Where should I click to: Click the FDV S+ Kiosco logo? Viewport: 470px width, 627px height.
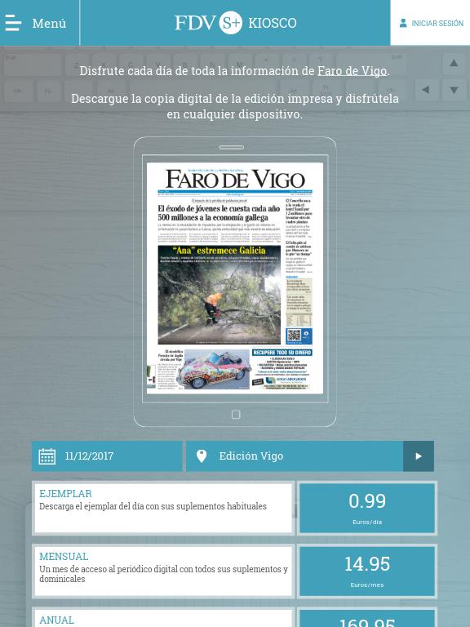click(x=235, y=23)
